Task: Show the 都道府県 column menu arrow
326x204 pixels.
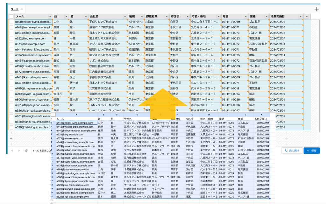Action: click(167, 17)
